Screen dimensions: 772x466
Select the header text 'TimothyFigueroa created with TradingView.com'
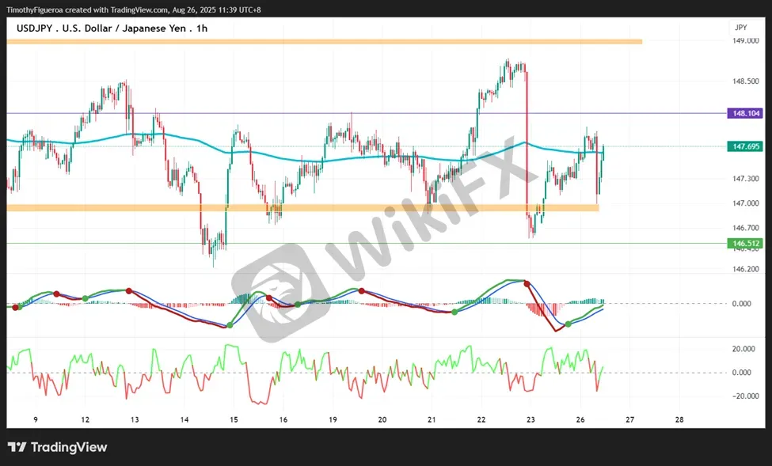pos(87,9)
